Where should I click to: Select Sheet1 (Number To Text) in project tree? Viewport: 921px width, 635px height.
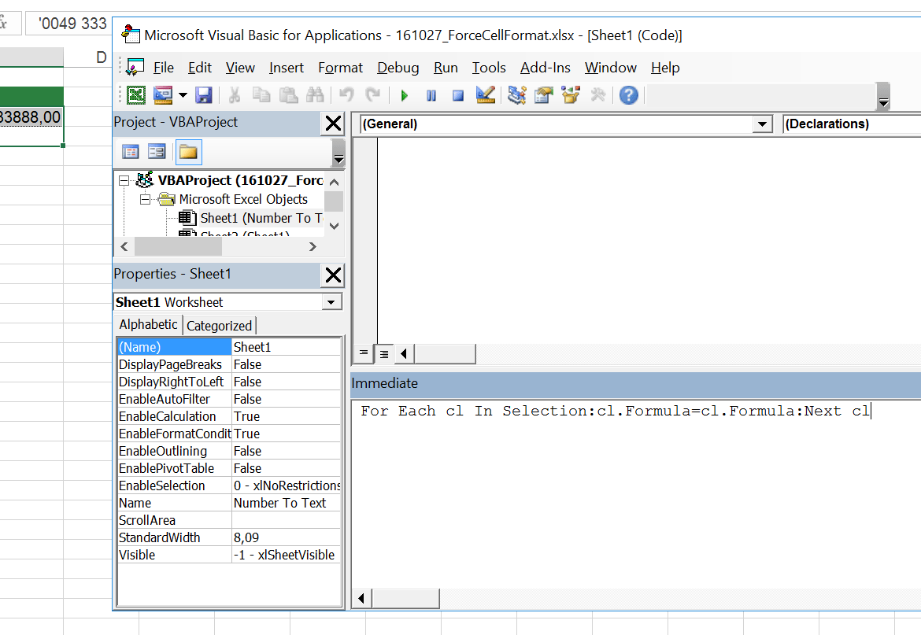tap(261, 218)
